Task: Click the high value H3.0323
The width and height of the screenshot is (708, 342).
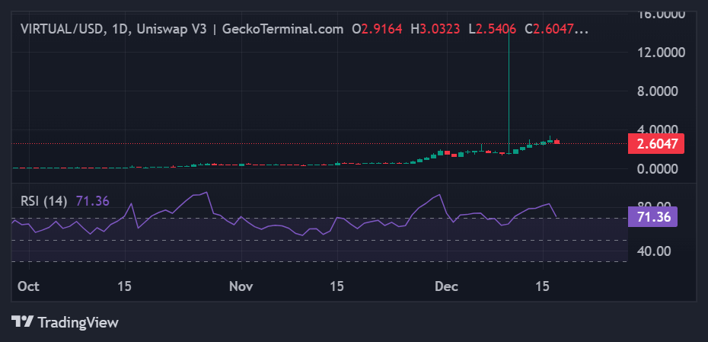Action: (435, 29)
